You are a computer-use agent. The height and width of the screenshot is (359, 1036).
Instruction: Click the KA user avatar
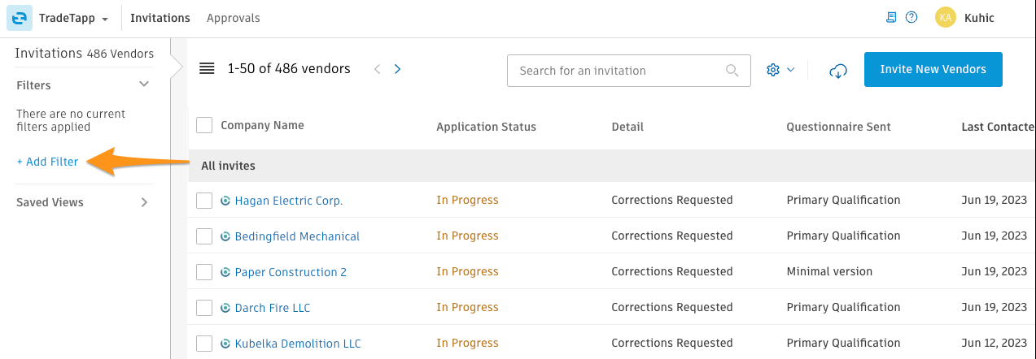click(945, 18)
